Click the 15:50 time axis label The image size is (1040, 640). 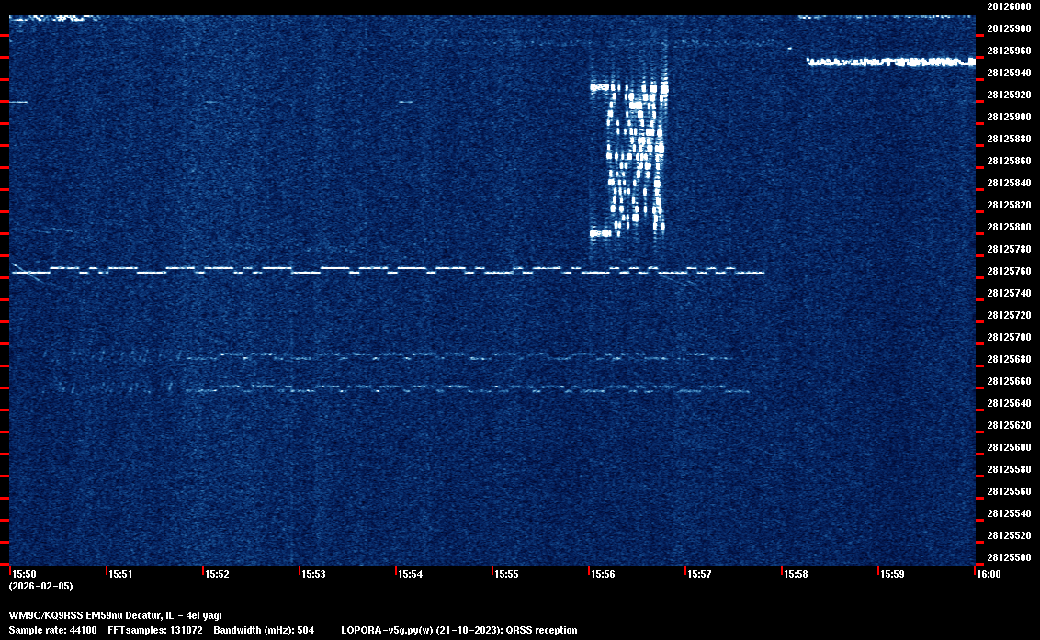[24, 574]
